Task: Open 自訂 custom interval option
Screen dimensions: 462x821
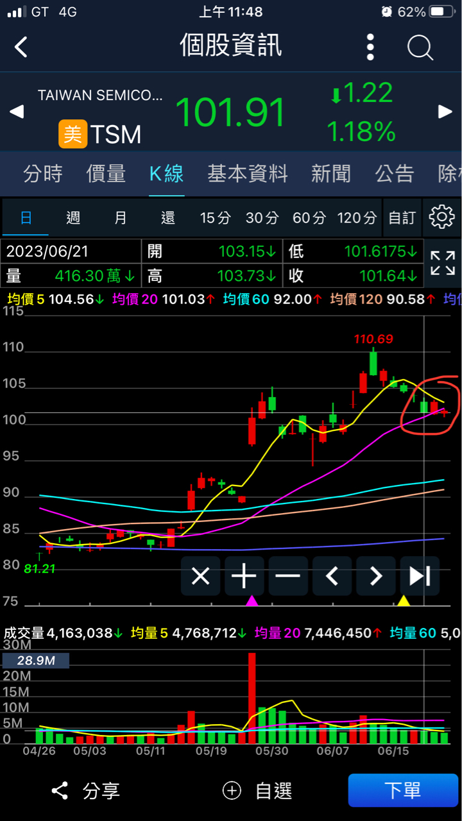Action: [402, 217]
